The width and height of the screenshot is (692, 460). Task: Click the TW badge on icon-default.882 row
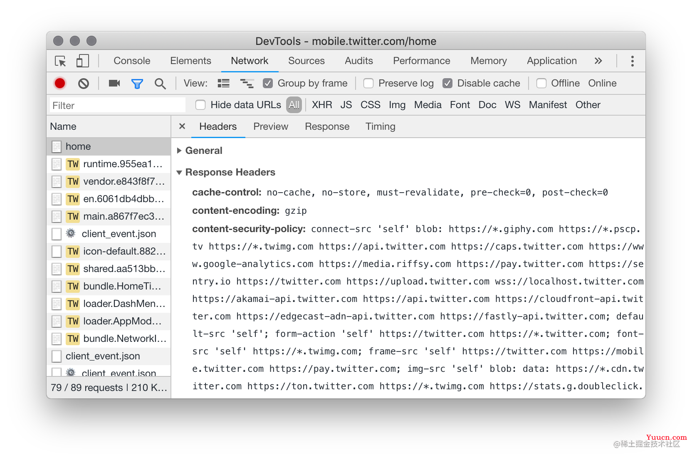[x=73, y=251]
